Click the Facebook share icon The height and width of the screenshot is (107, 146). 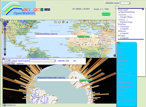click(x=29, y=10)
